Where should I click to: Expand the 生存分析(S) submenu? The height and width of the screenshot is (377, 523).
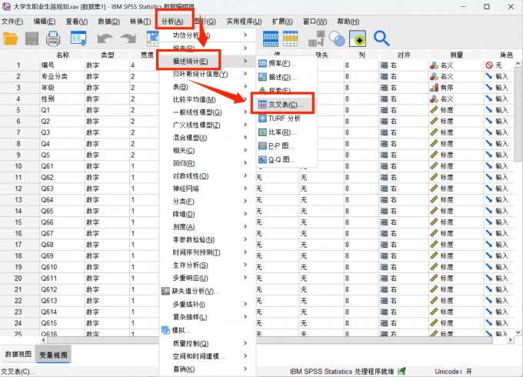(x=245, y=265)
